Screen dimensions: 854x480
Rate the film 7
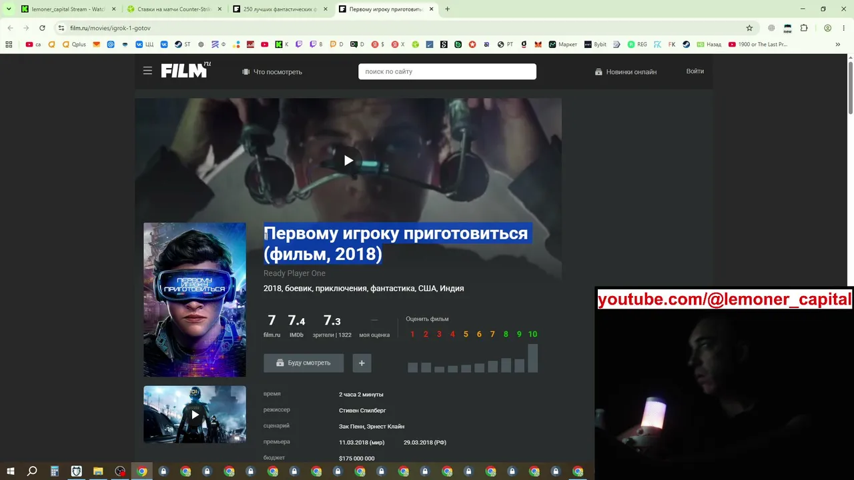point(492,334)
